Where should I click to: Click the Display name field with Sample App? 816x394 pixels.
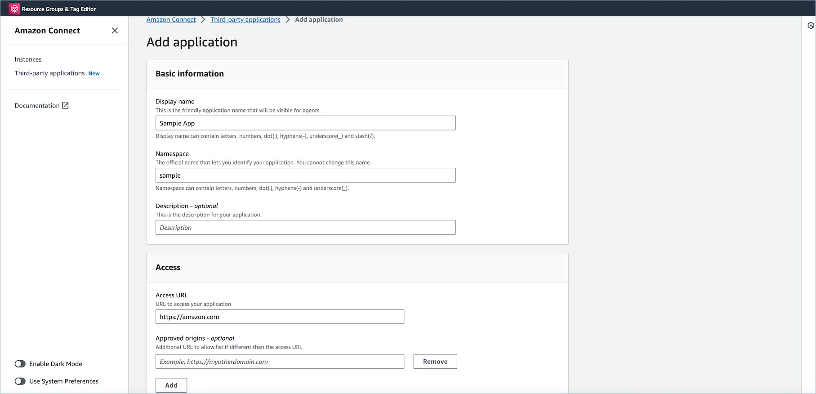coord(306,123)
